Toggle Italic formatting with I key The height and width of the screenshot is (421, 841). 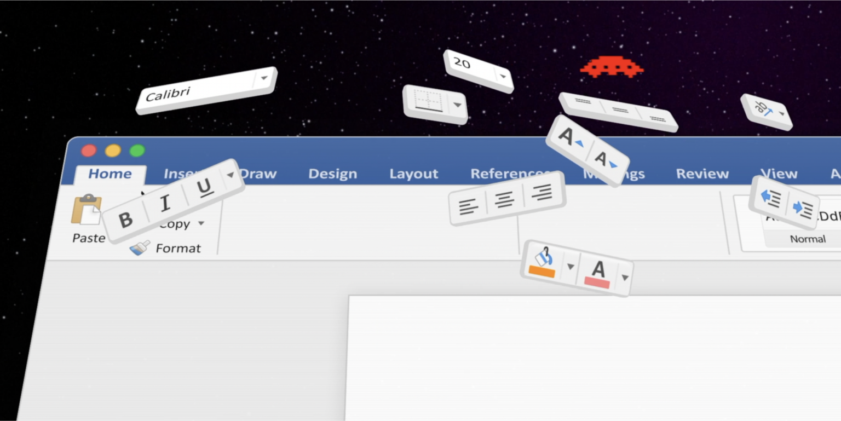pos(165,204)
